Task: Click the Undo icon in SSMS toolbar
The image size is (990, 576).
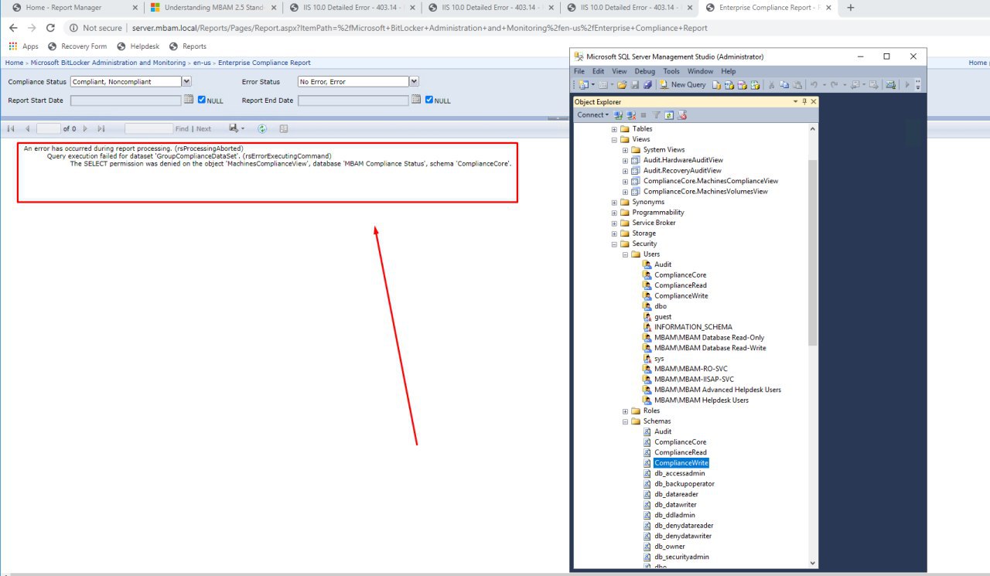Action: 814,84
